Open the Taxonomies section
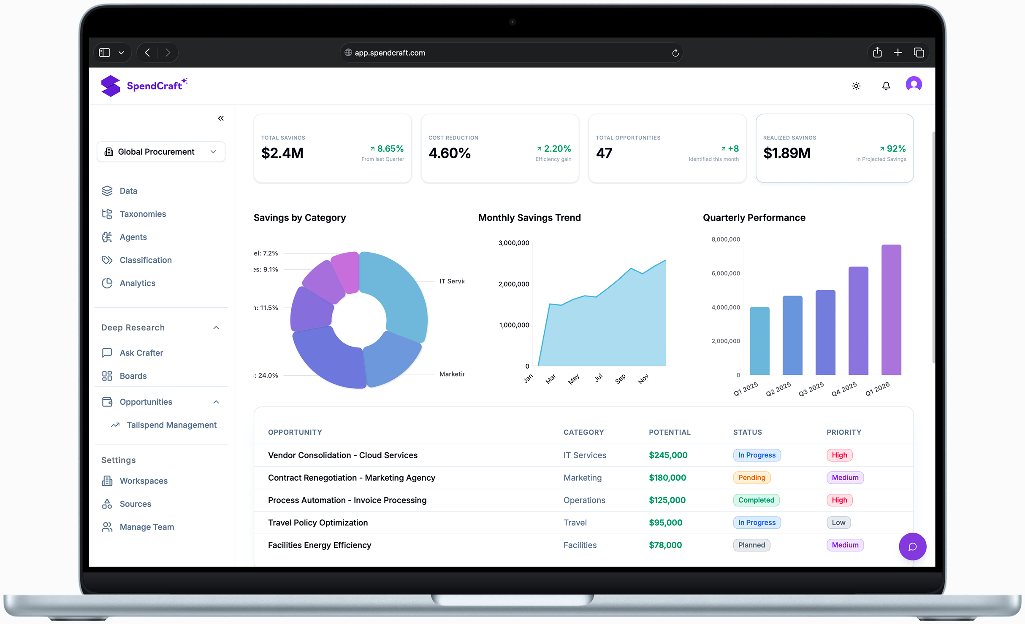1025x624 pixels. pos(142,214)
